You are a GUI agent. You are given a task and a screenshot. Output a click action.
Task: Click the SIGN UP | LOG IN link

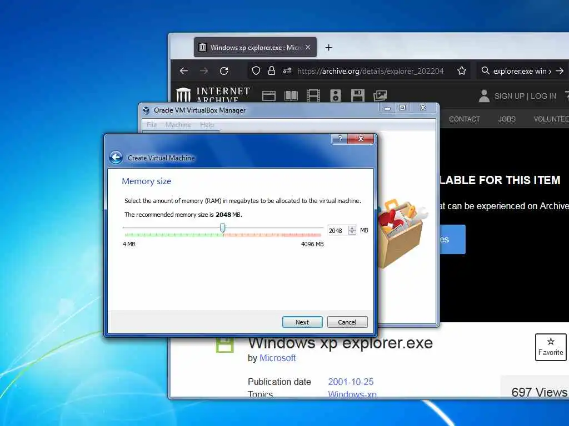pos(525,96)
